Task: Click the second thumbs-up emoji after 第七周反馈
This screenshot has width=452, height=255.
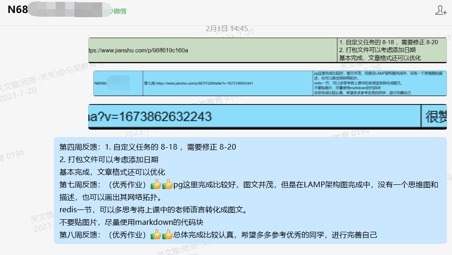Action: [x=167, y=185]
